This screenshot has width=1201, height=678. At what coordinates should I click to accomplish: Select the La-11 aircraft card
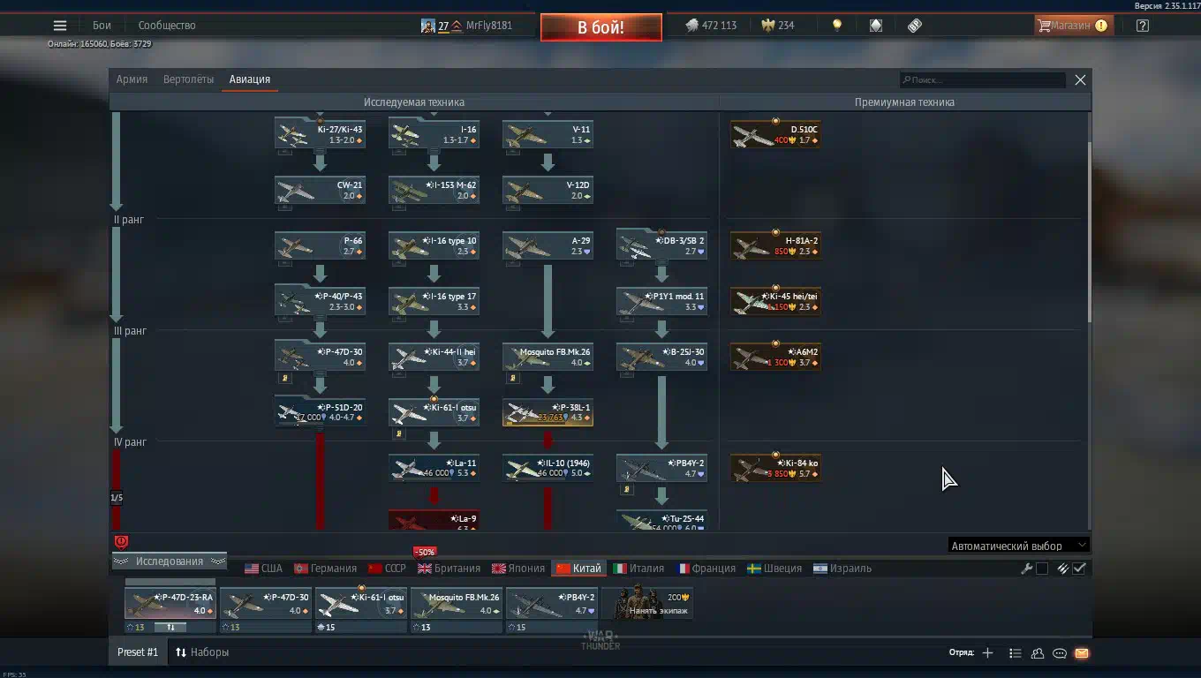point(434,468)
